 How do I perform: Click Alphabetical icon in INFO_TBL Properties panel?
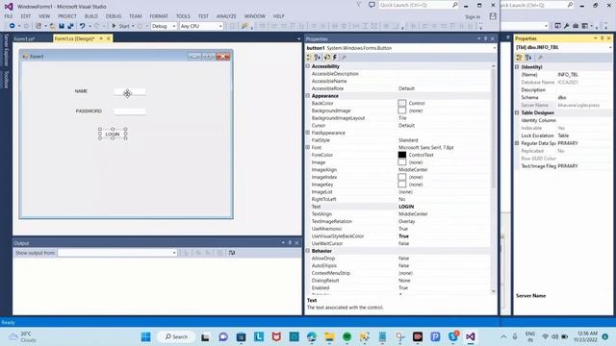point(528,58)
